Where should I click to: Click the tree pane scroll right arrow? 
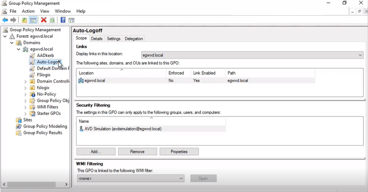pos(66,185)
